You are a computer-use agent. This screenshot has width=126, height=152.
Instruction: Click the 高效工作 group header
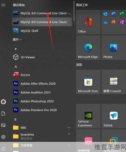[x=82, y=5]
